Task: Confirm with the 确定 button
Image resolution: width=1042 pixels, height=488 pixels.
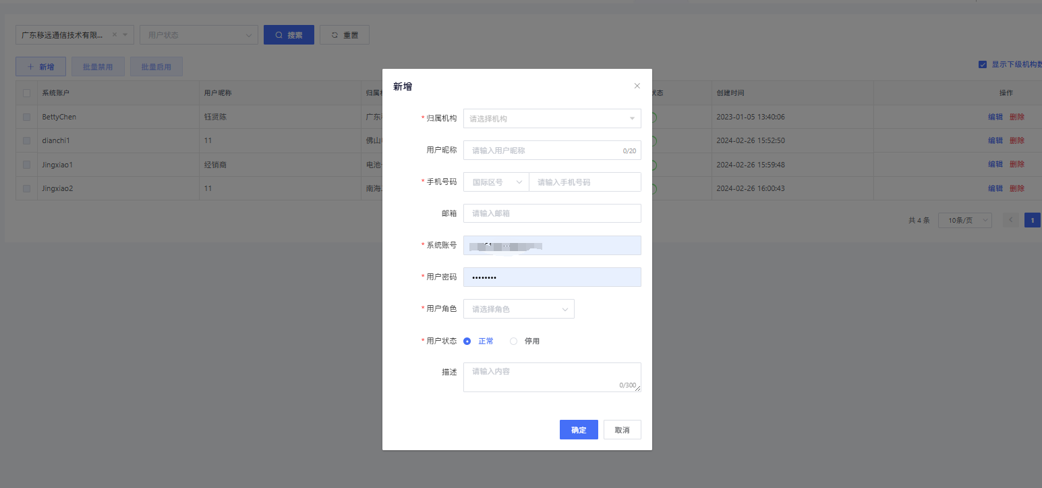Action: coord(579,430)
